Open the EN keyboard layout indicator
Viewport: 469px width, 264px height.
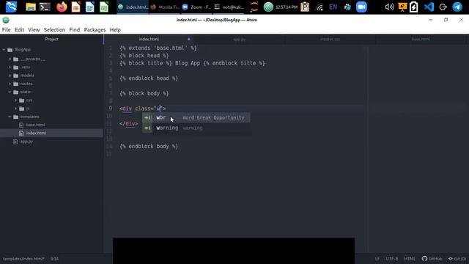pos(333,7)
